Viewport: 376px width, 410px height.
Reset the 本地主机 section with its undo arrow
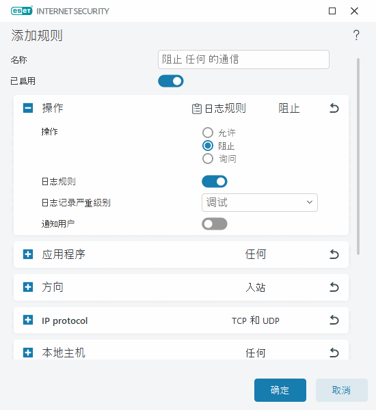point(334,353)
